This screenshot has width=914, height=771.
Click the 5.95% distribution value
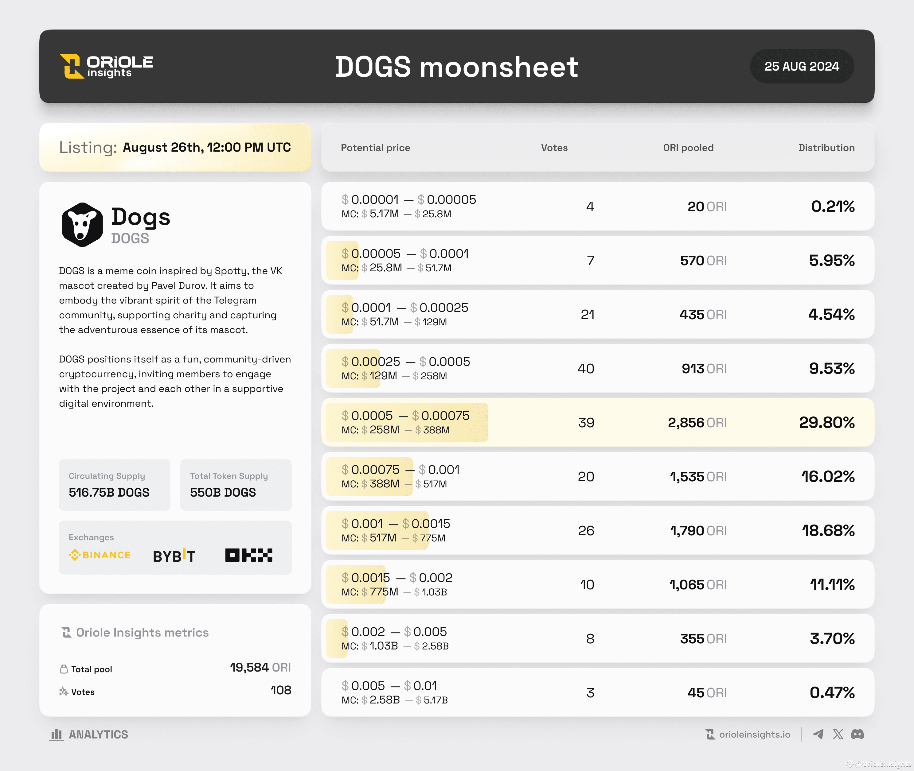tap(832, 261)
